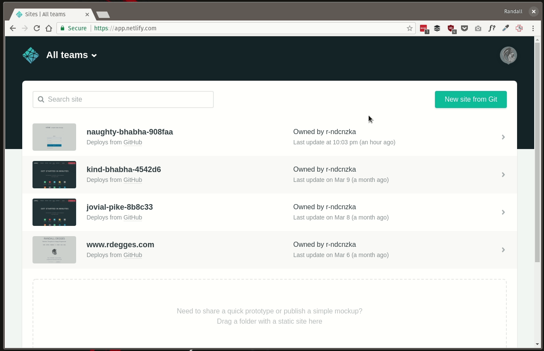Click the eyedropper color picker extension

[506, 28]
